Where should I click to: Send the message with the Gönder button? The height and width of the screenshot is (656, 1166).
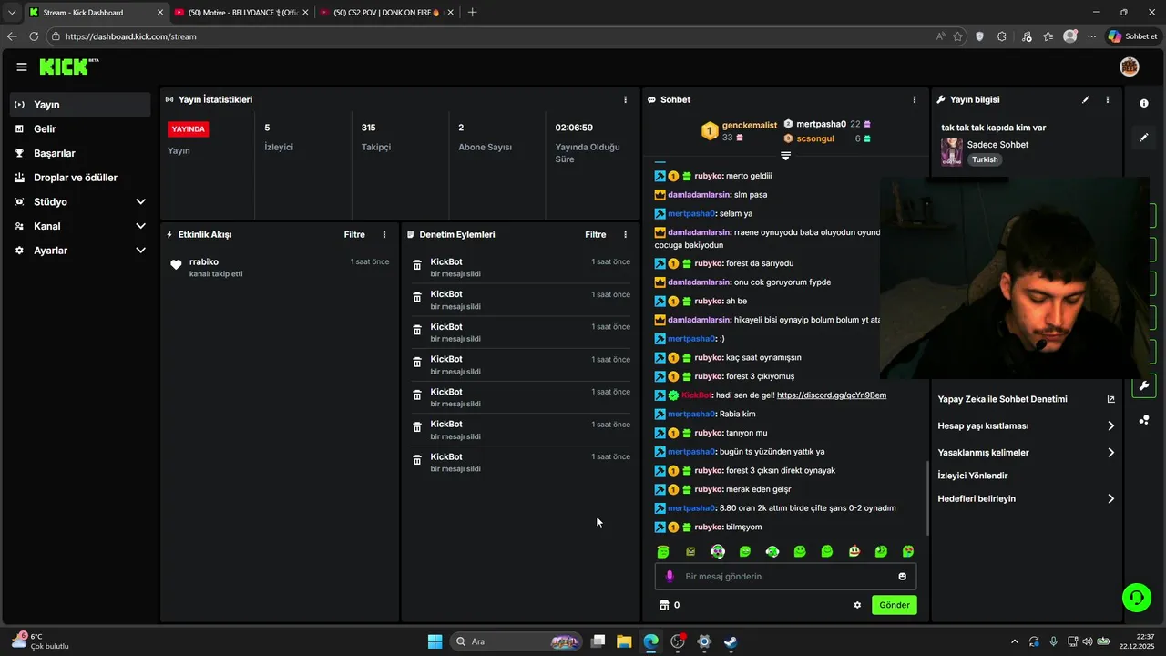click(x=894, y=605)
